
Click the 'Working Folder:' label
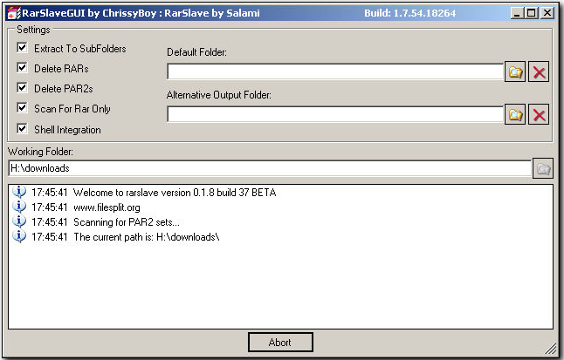click(41, 152)
